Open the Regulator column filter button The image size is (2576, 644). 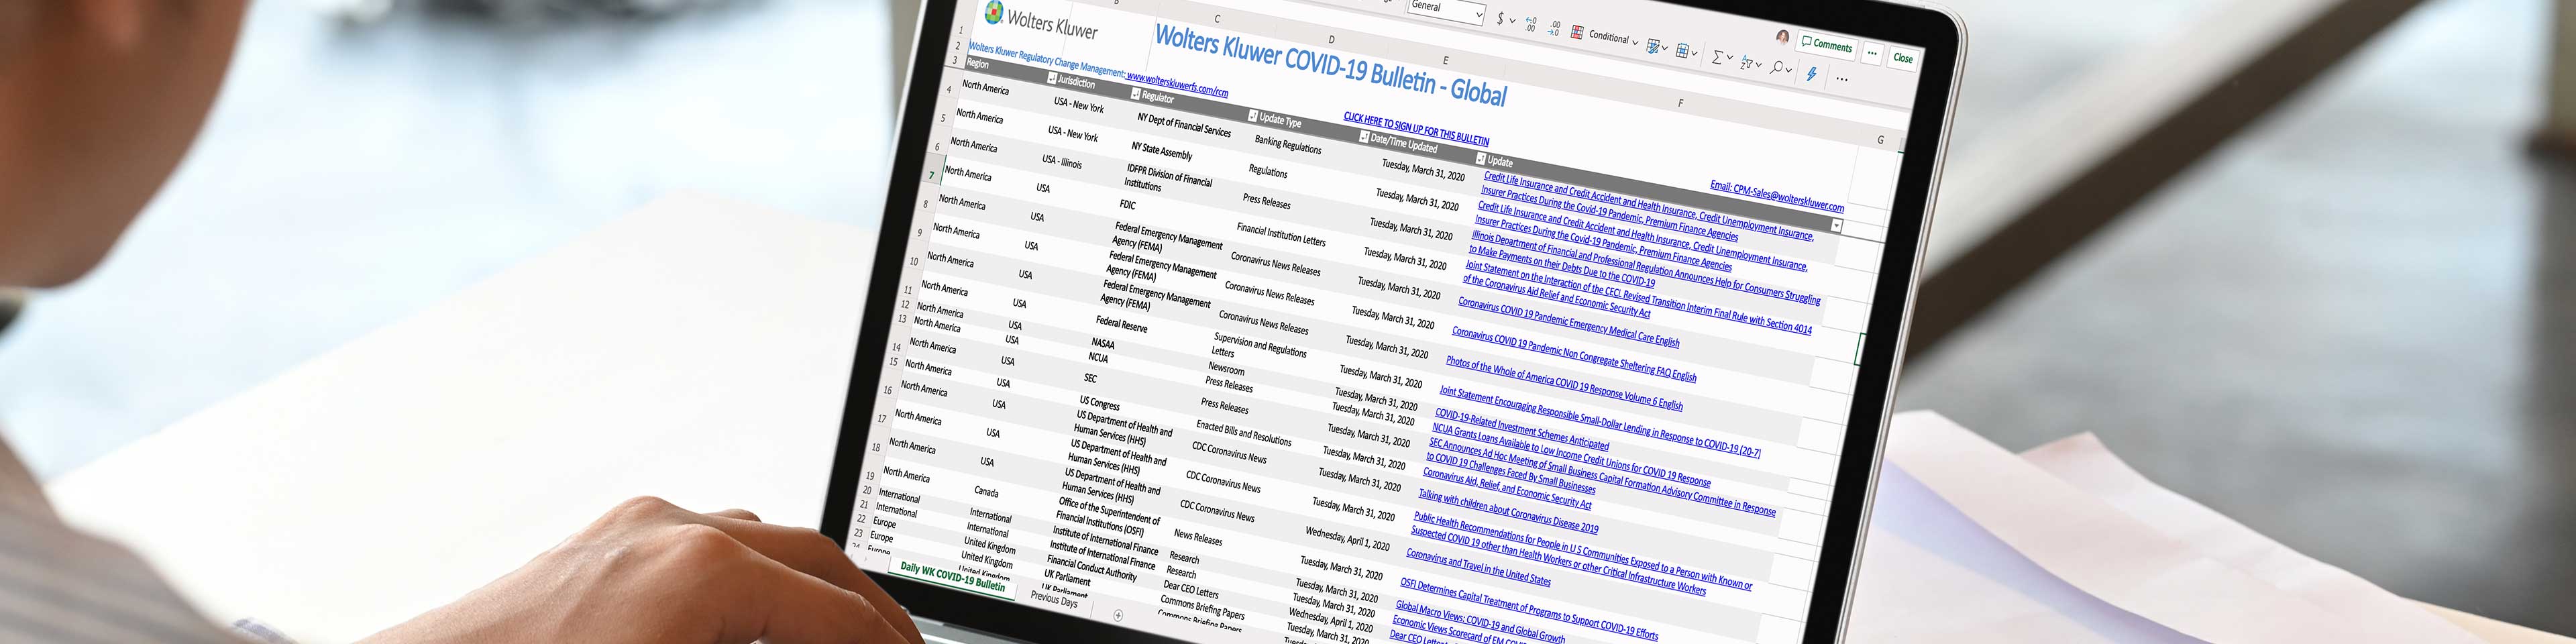(1253, 116)
